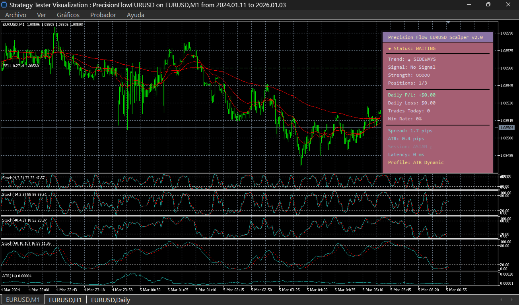Click the Profile: ATR Dynamic line
The image size is (519, 305).
point(416,162)
